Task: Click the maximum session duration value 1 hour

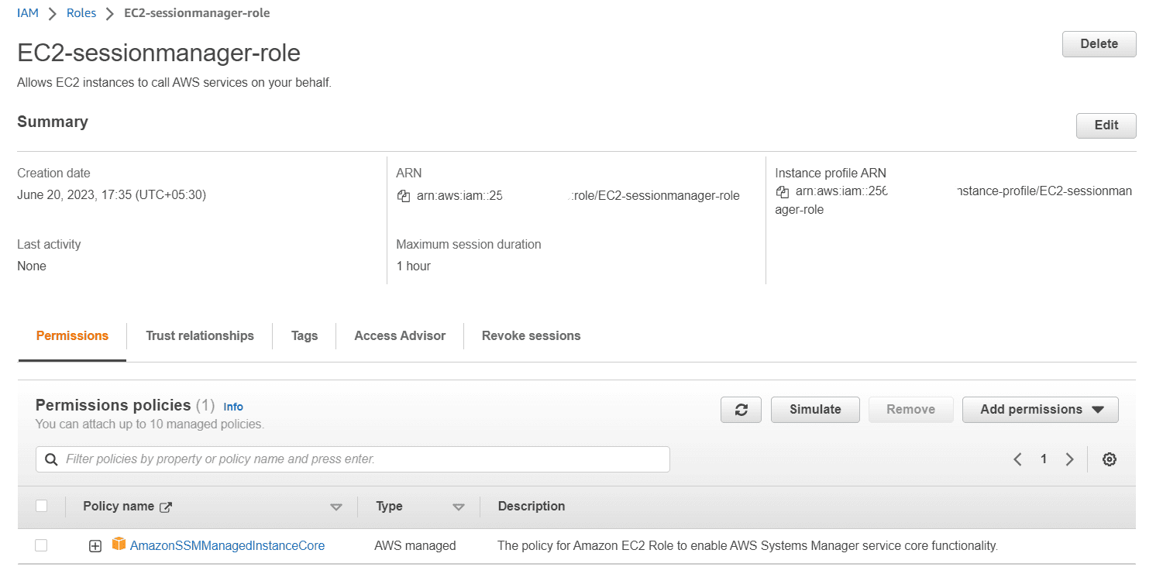Action: click(x=413, y=266)
